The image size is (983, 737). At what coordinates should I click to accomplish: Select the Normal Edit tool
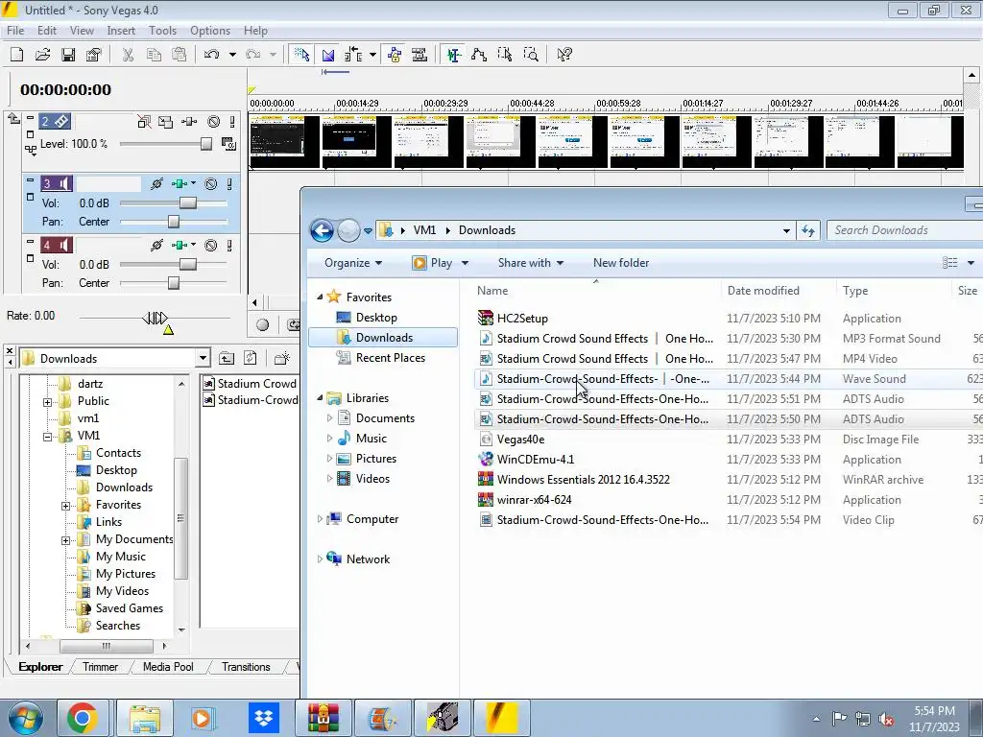[454, 55]
